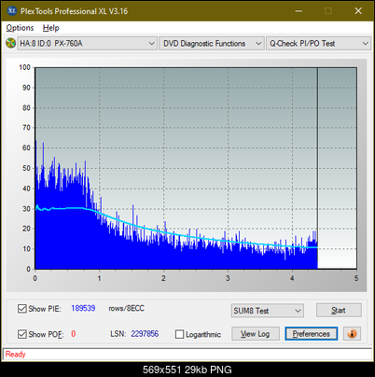Click the PIE count value 189539
This screenshot has height=377, width=375.
coord(83,308)
